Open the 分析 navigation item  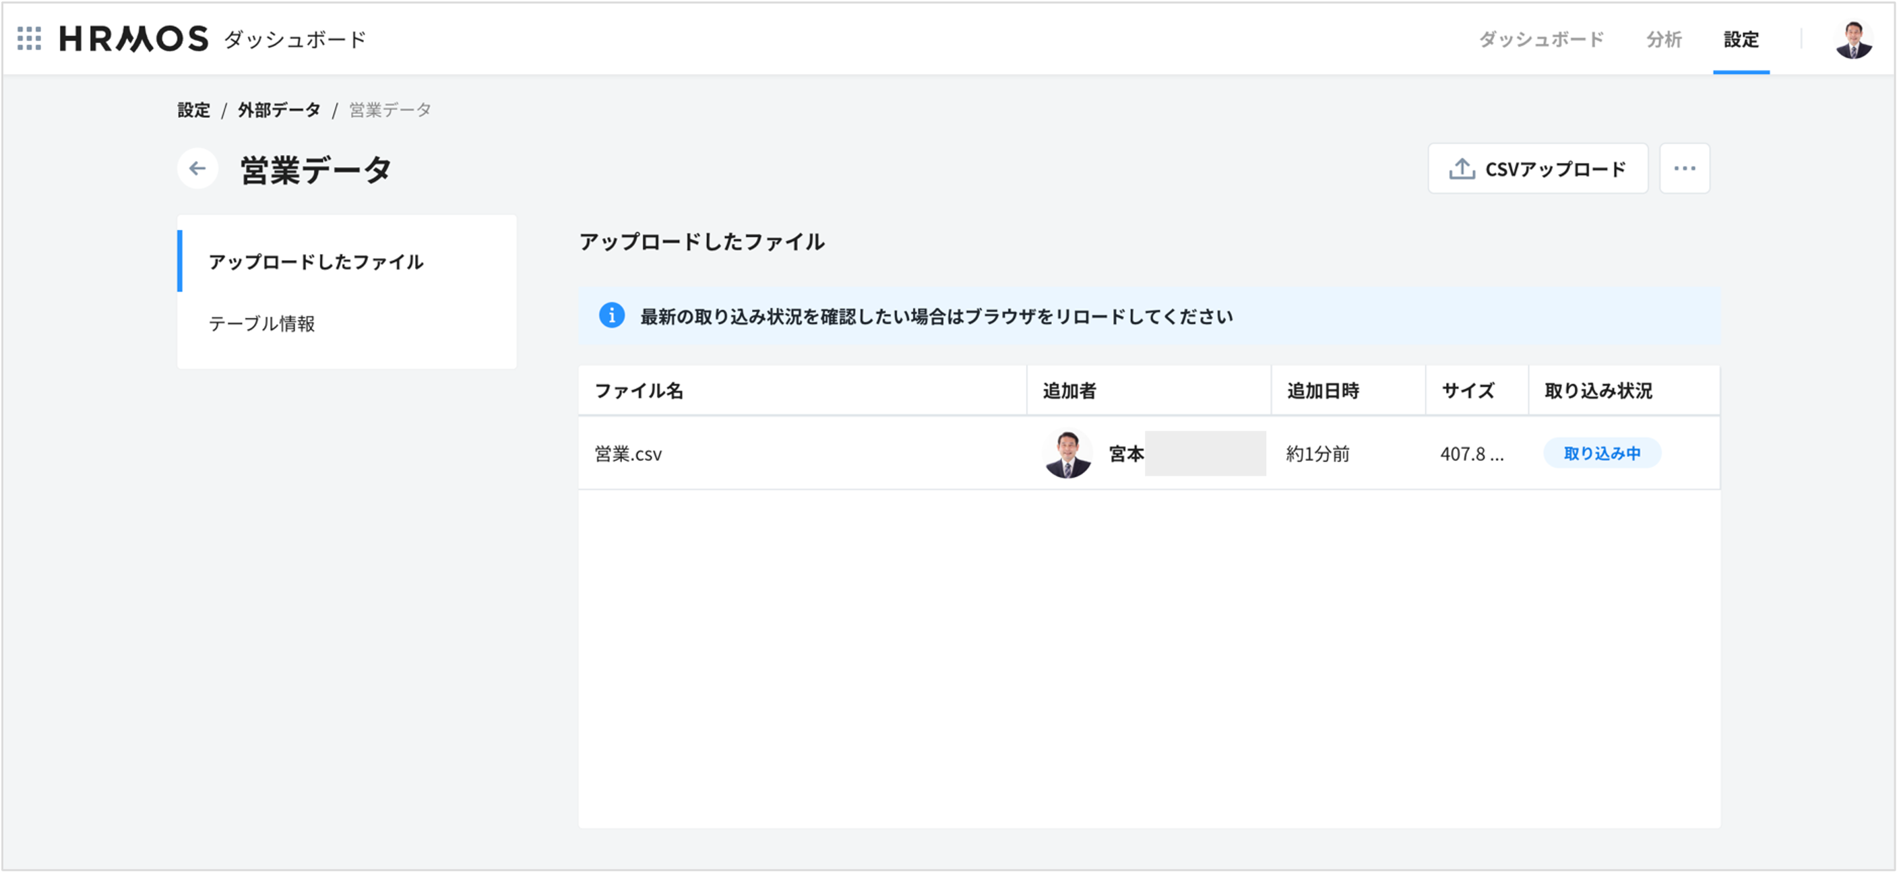tap(1664, 39)
